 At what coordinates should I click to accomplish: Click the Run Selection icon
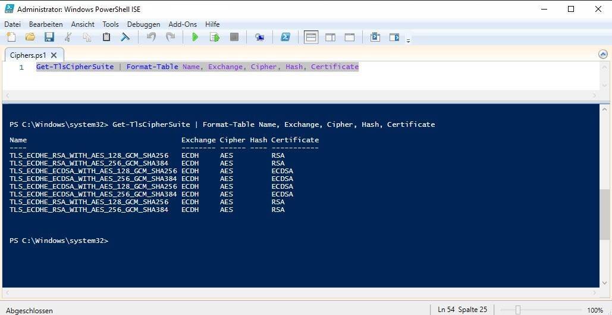coord(214,37)
